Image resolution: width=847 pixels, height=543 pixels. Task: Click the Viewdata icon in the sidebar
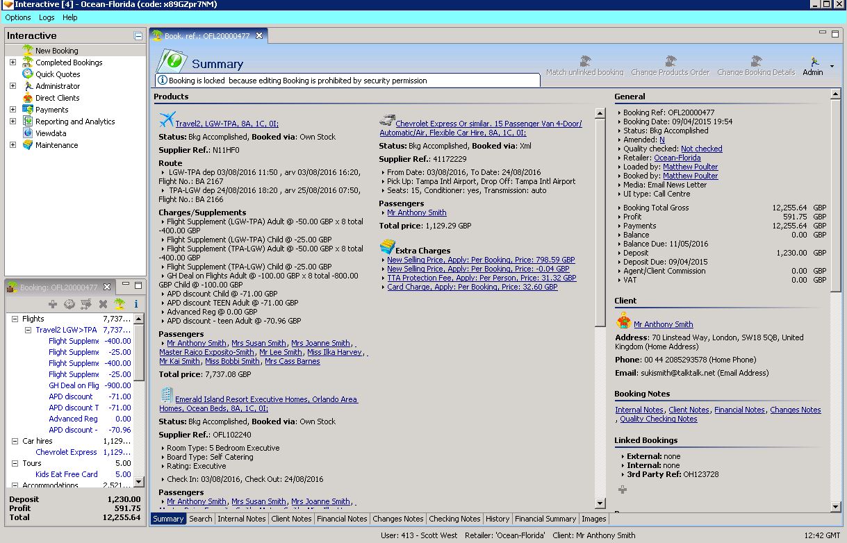click(x=28, y=133)
